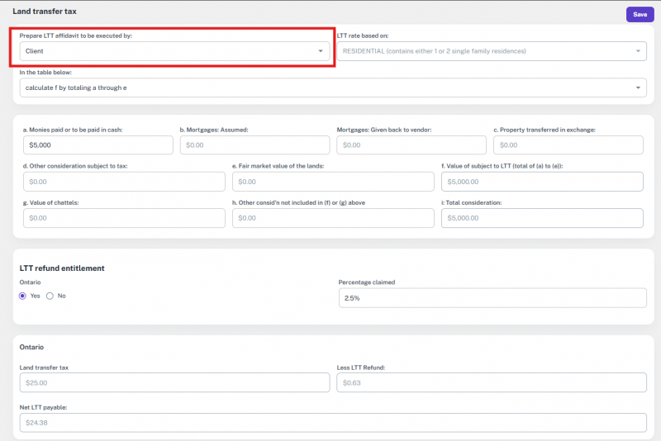Viewport: 661px width, 441px height.
Task: Select the Yes radio button for Ontario
Action: pos(23,296)
